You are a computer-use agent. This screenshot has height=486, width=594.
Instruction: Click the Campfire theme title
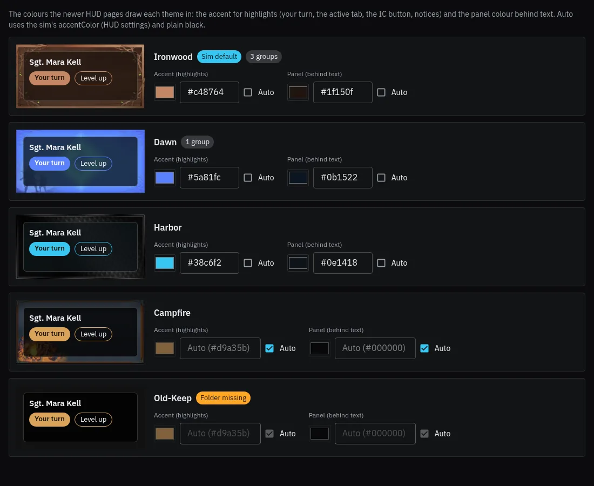(x=172, y=313)
